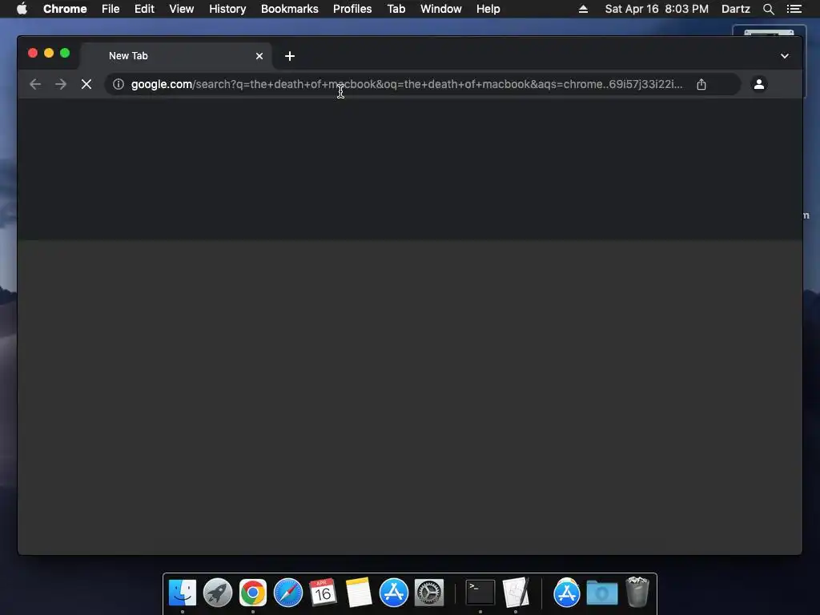Viewport: 820px width, 615px height.
Task: Open Launchpad rocket in the Dock
Action: [218, 593]
